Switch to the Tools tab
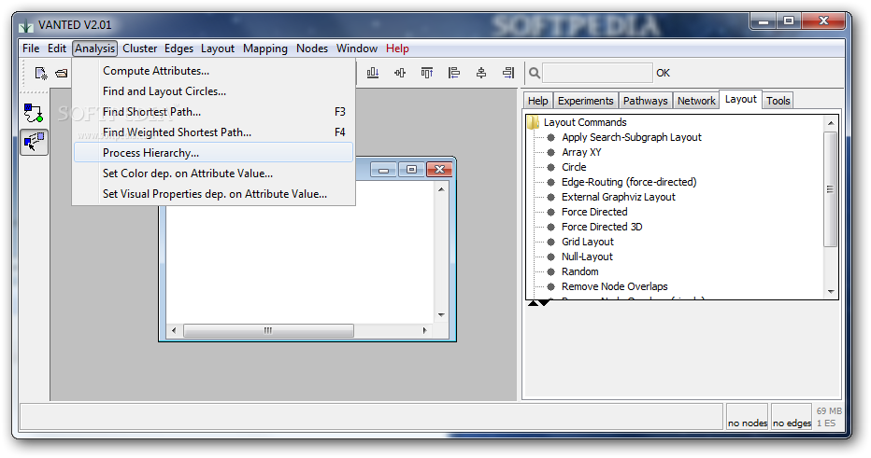 pos(778,101)
